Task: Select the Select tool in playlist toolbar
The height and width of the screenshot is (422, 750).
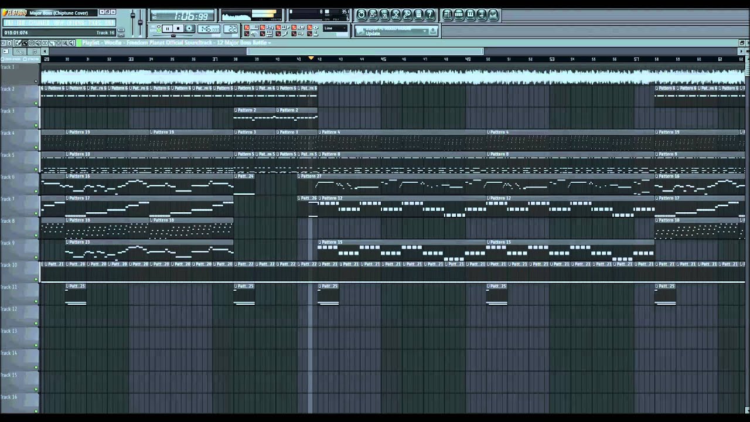Action: 59,43
